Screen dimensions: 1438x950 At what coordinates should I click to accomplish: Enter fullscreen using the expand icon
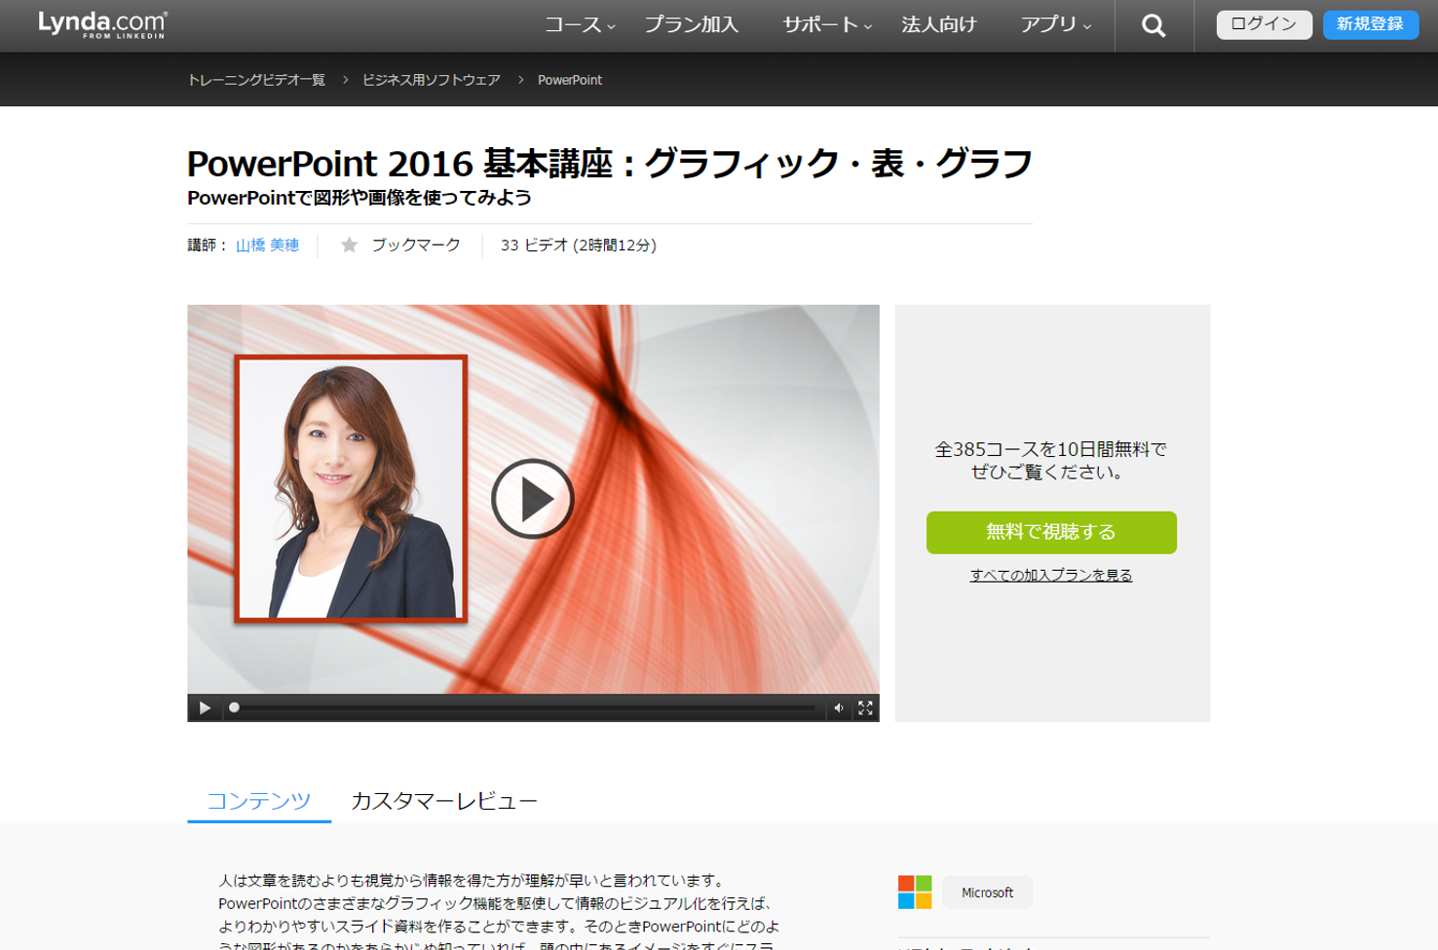[865, 708]
